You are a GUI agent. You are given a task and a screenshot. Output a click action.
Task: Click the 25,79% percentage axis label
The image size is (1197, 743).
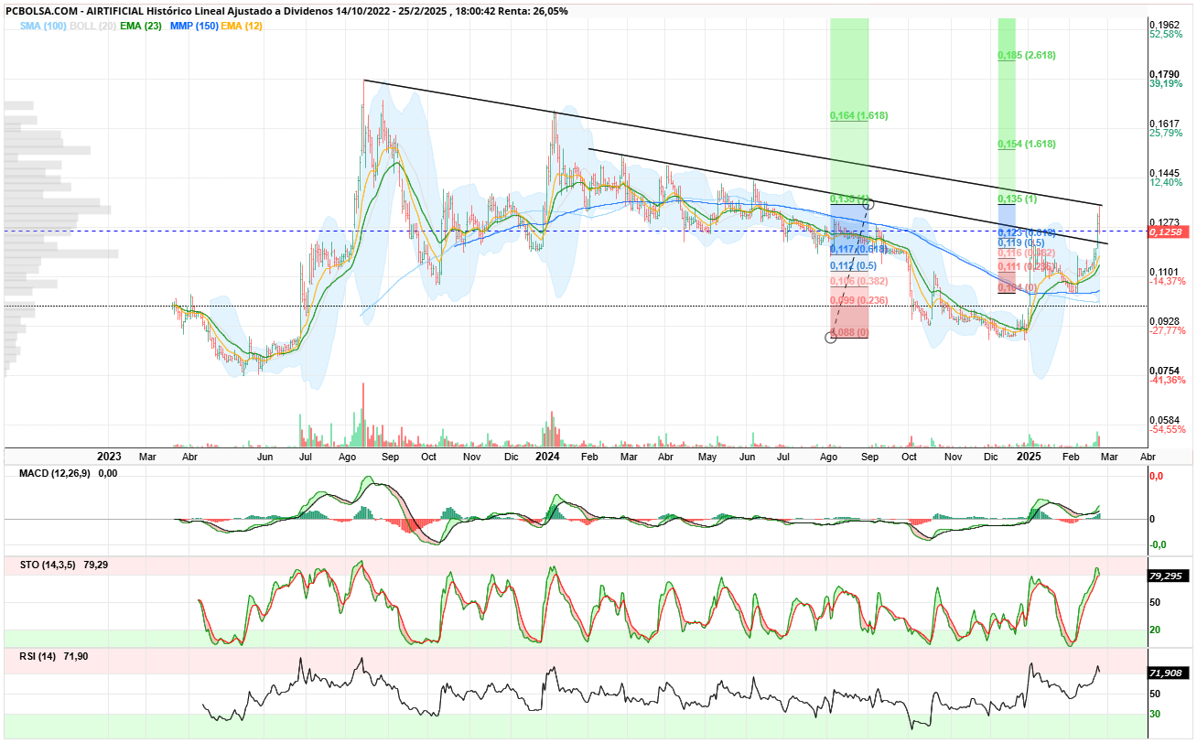coord(1166,134)
